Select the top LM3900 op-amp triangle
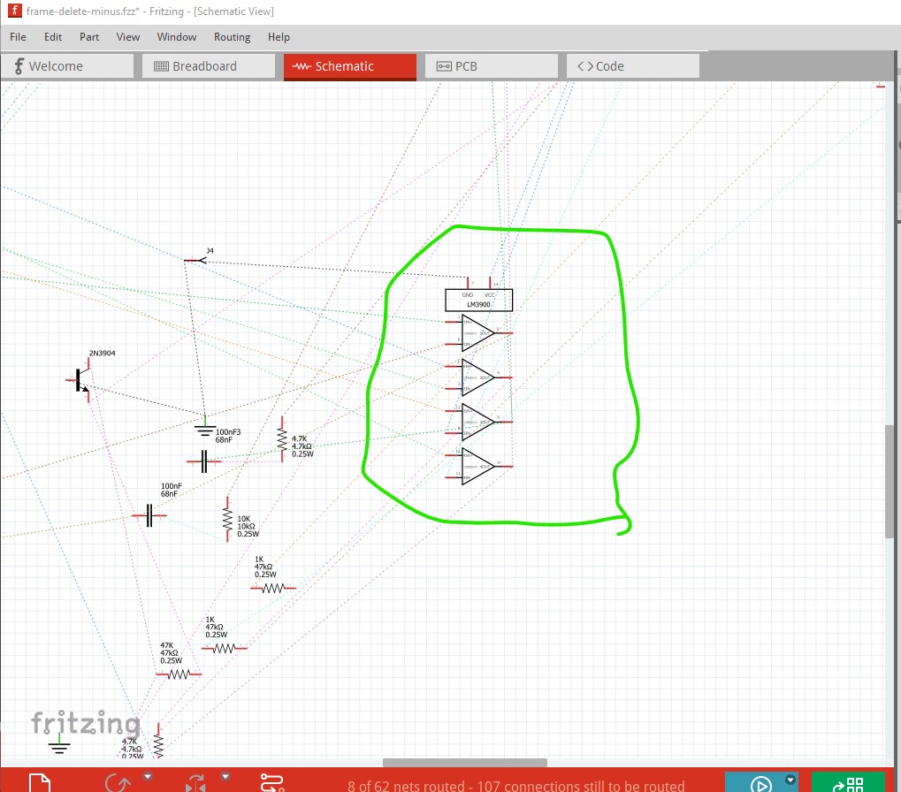901x792 pixels. 477,333
